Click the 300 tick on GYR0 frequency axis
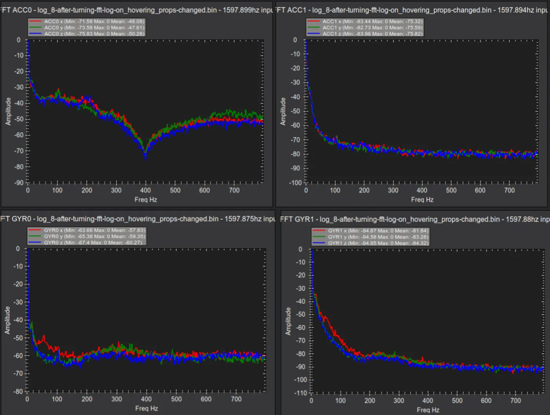This screenshot has width=550, height=415. point(117,399)
